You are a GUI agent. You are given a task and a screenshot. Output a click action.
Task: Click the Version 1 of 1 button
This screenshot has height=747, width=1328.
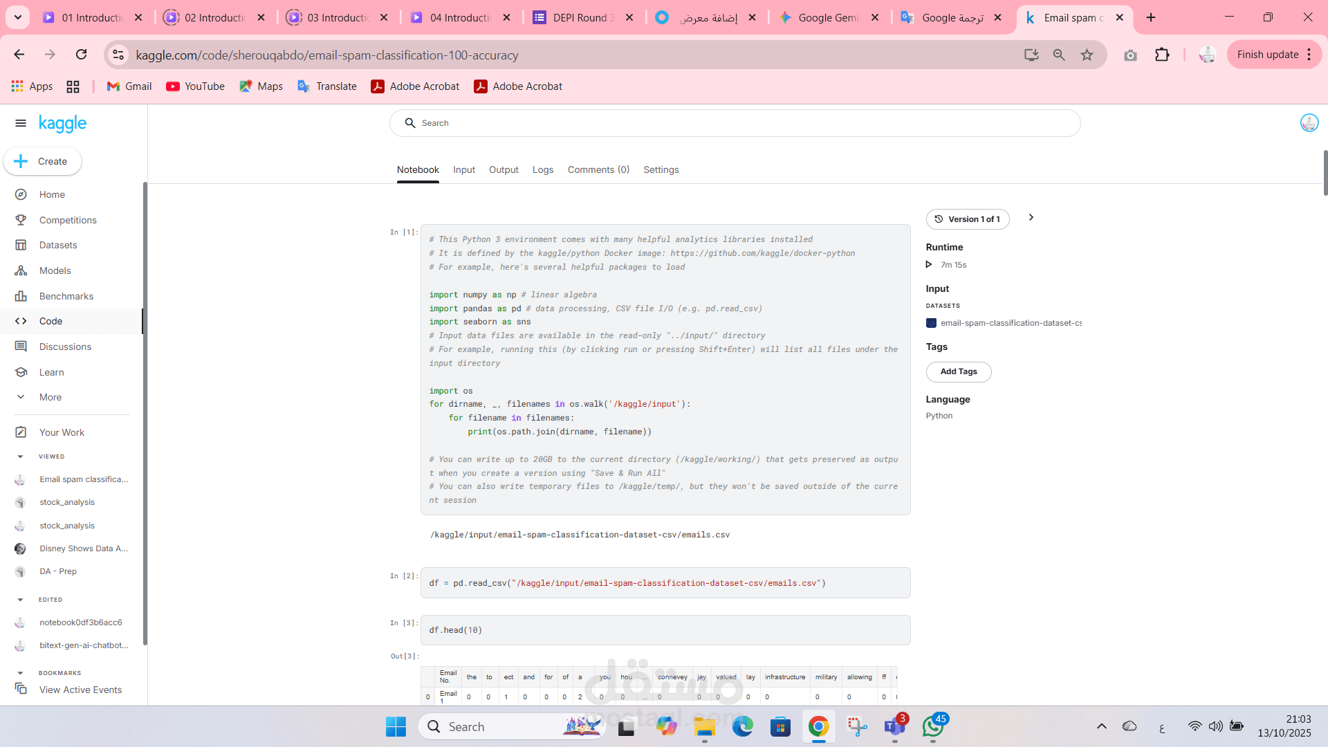point(967,219)
